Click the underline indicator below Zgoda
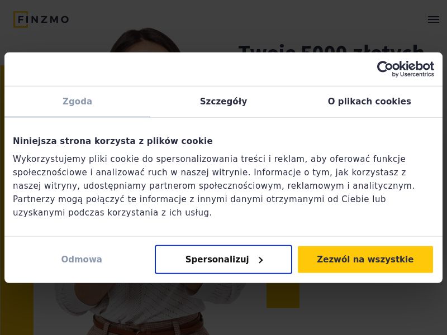 coord(77,117)
